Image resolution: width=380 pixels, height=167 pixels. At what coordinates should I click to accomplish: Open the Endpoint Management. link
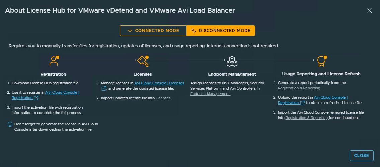tap(210, 94)
